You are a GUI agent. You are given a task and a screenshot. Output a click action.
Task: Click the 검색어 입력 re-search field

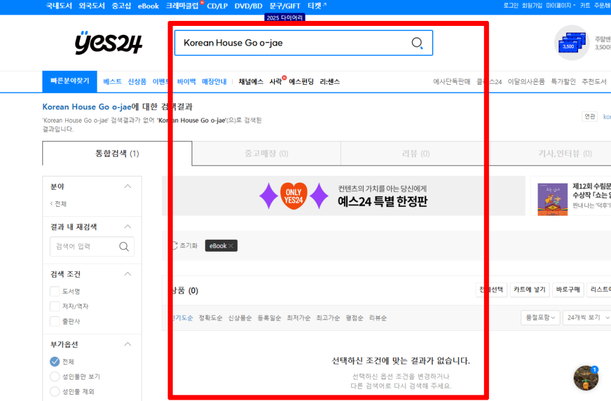click(x=92, y=247)
